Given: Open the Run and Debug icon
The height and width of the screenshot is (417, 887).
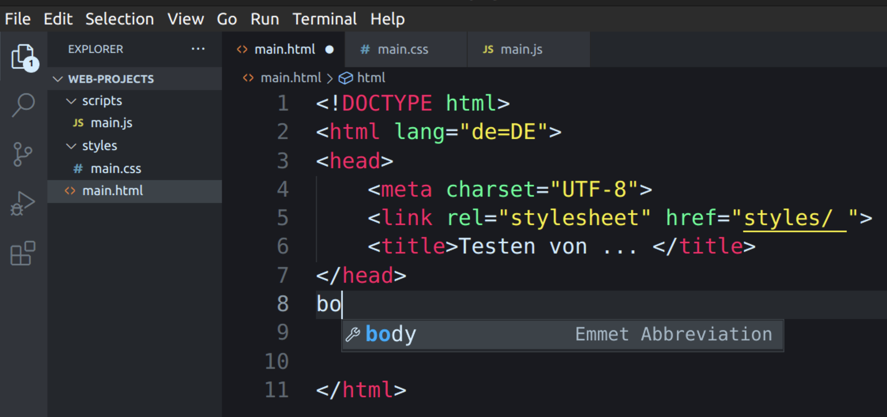Looking at the screenshot, I should (x=23, y=204).
